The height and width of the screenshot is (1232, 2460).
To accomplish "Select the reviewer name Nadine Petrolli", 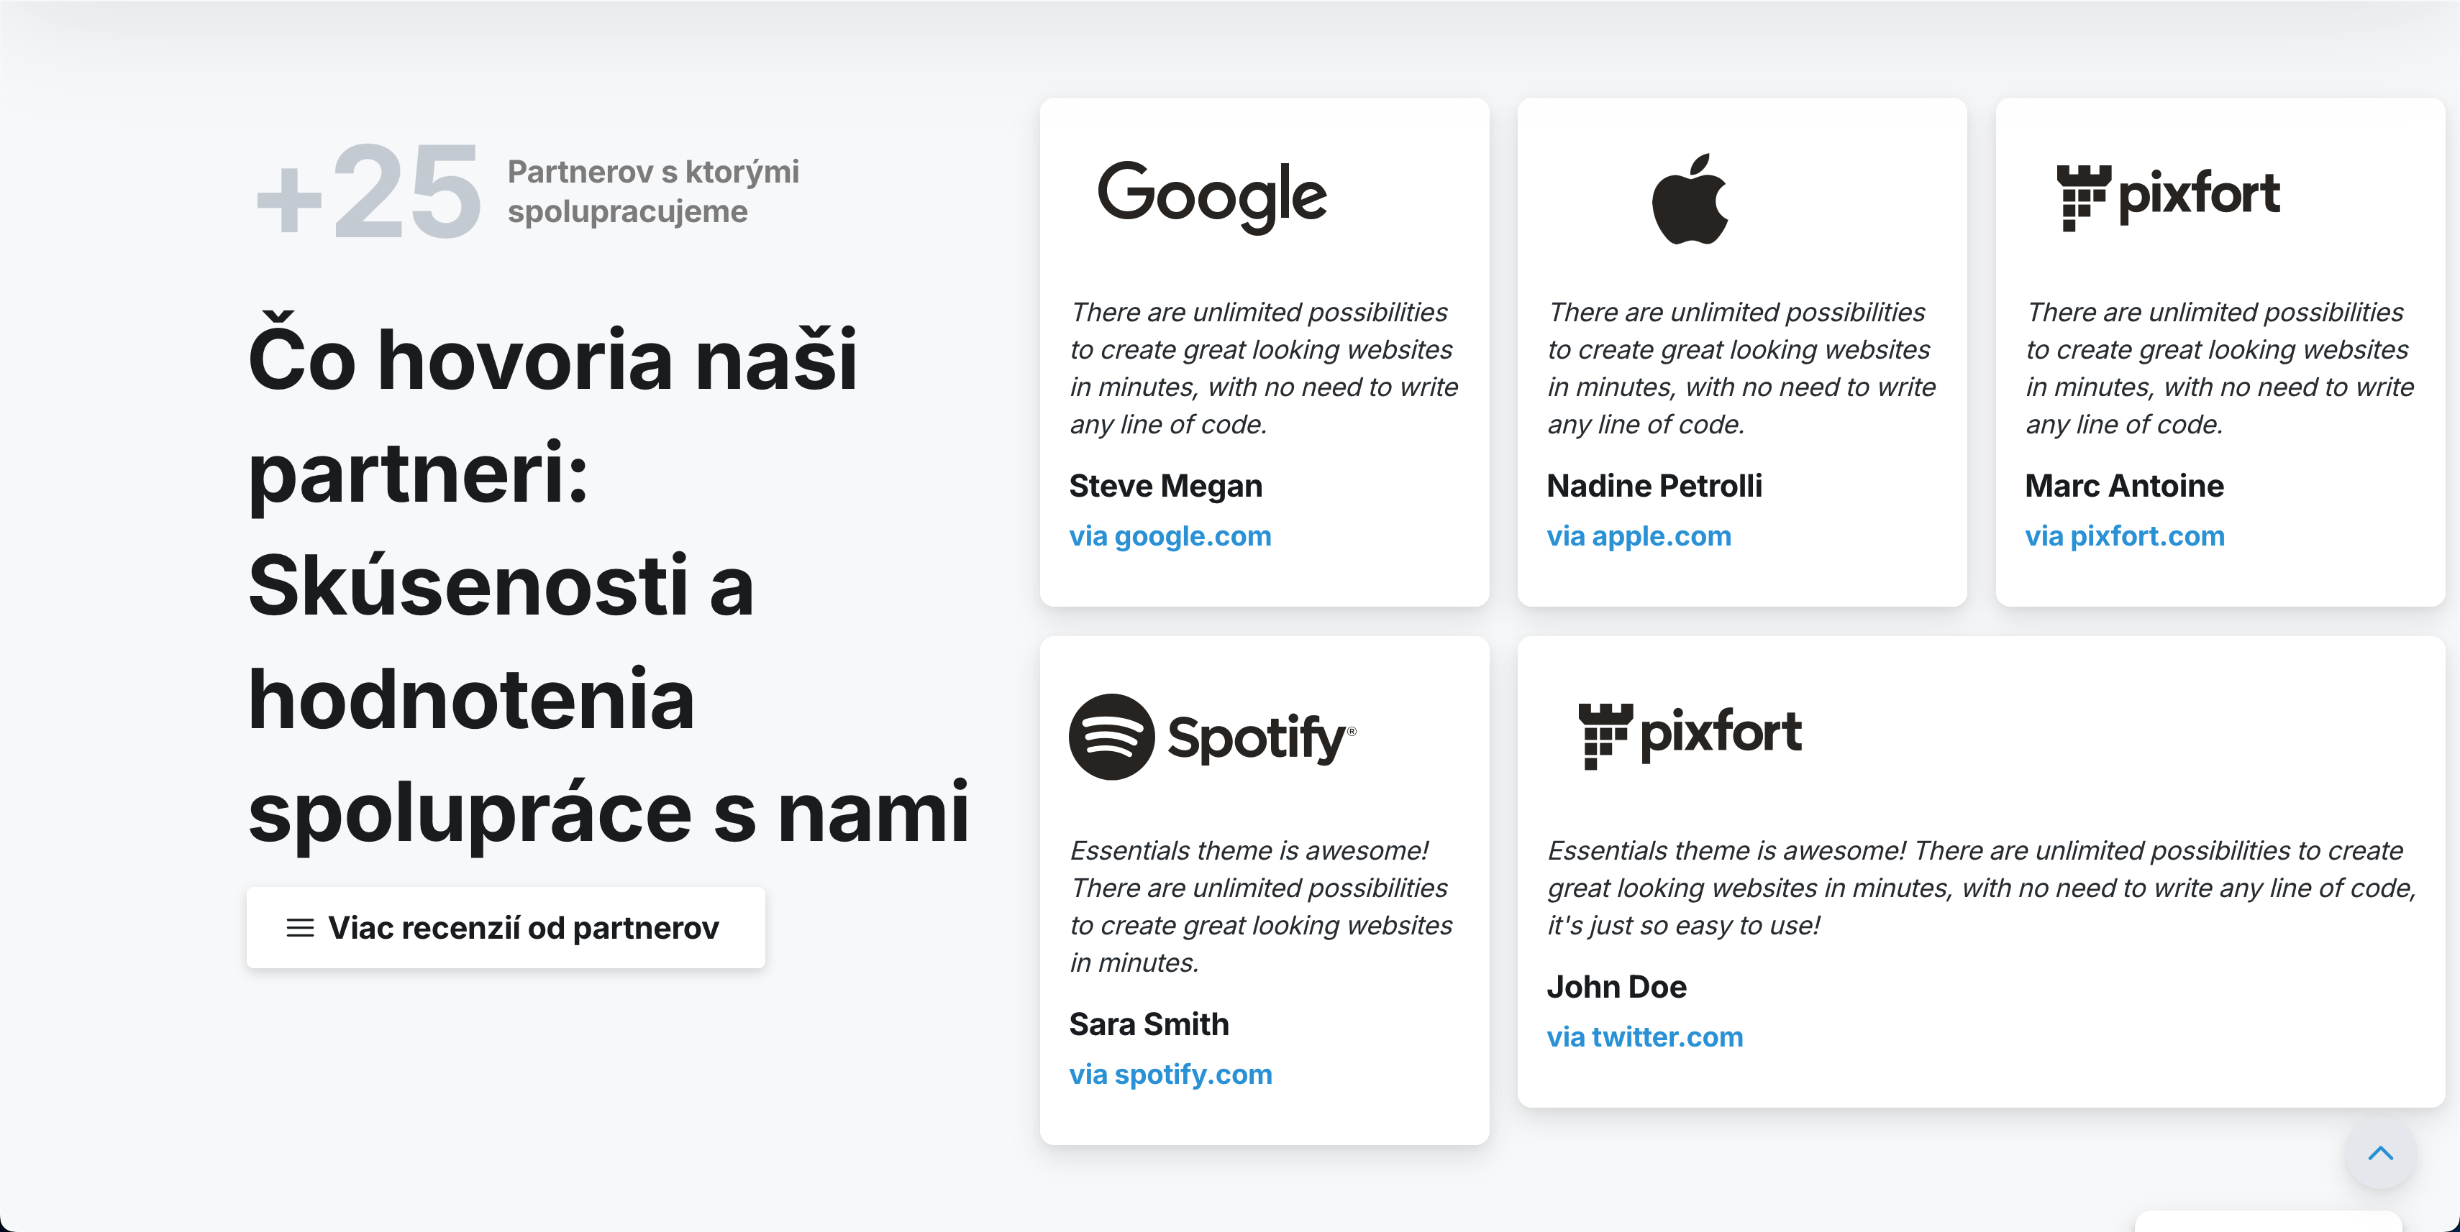I will 1654,486.
